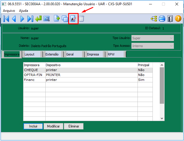Click the Sim value for Financ
The height and width of the screenshot is (141, 184).
point(141,80)
